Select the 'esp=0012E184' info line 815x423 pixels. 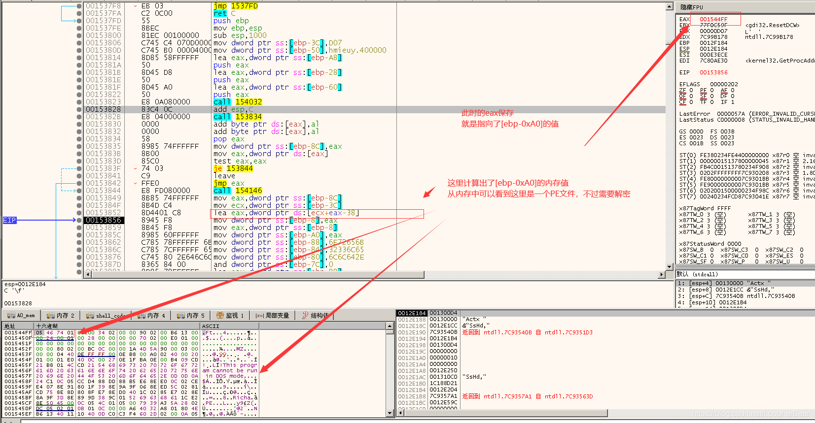[x=25, y=284]
